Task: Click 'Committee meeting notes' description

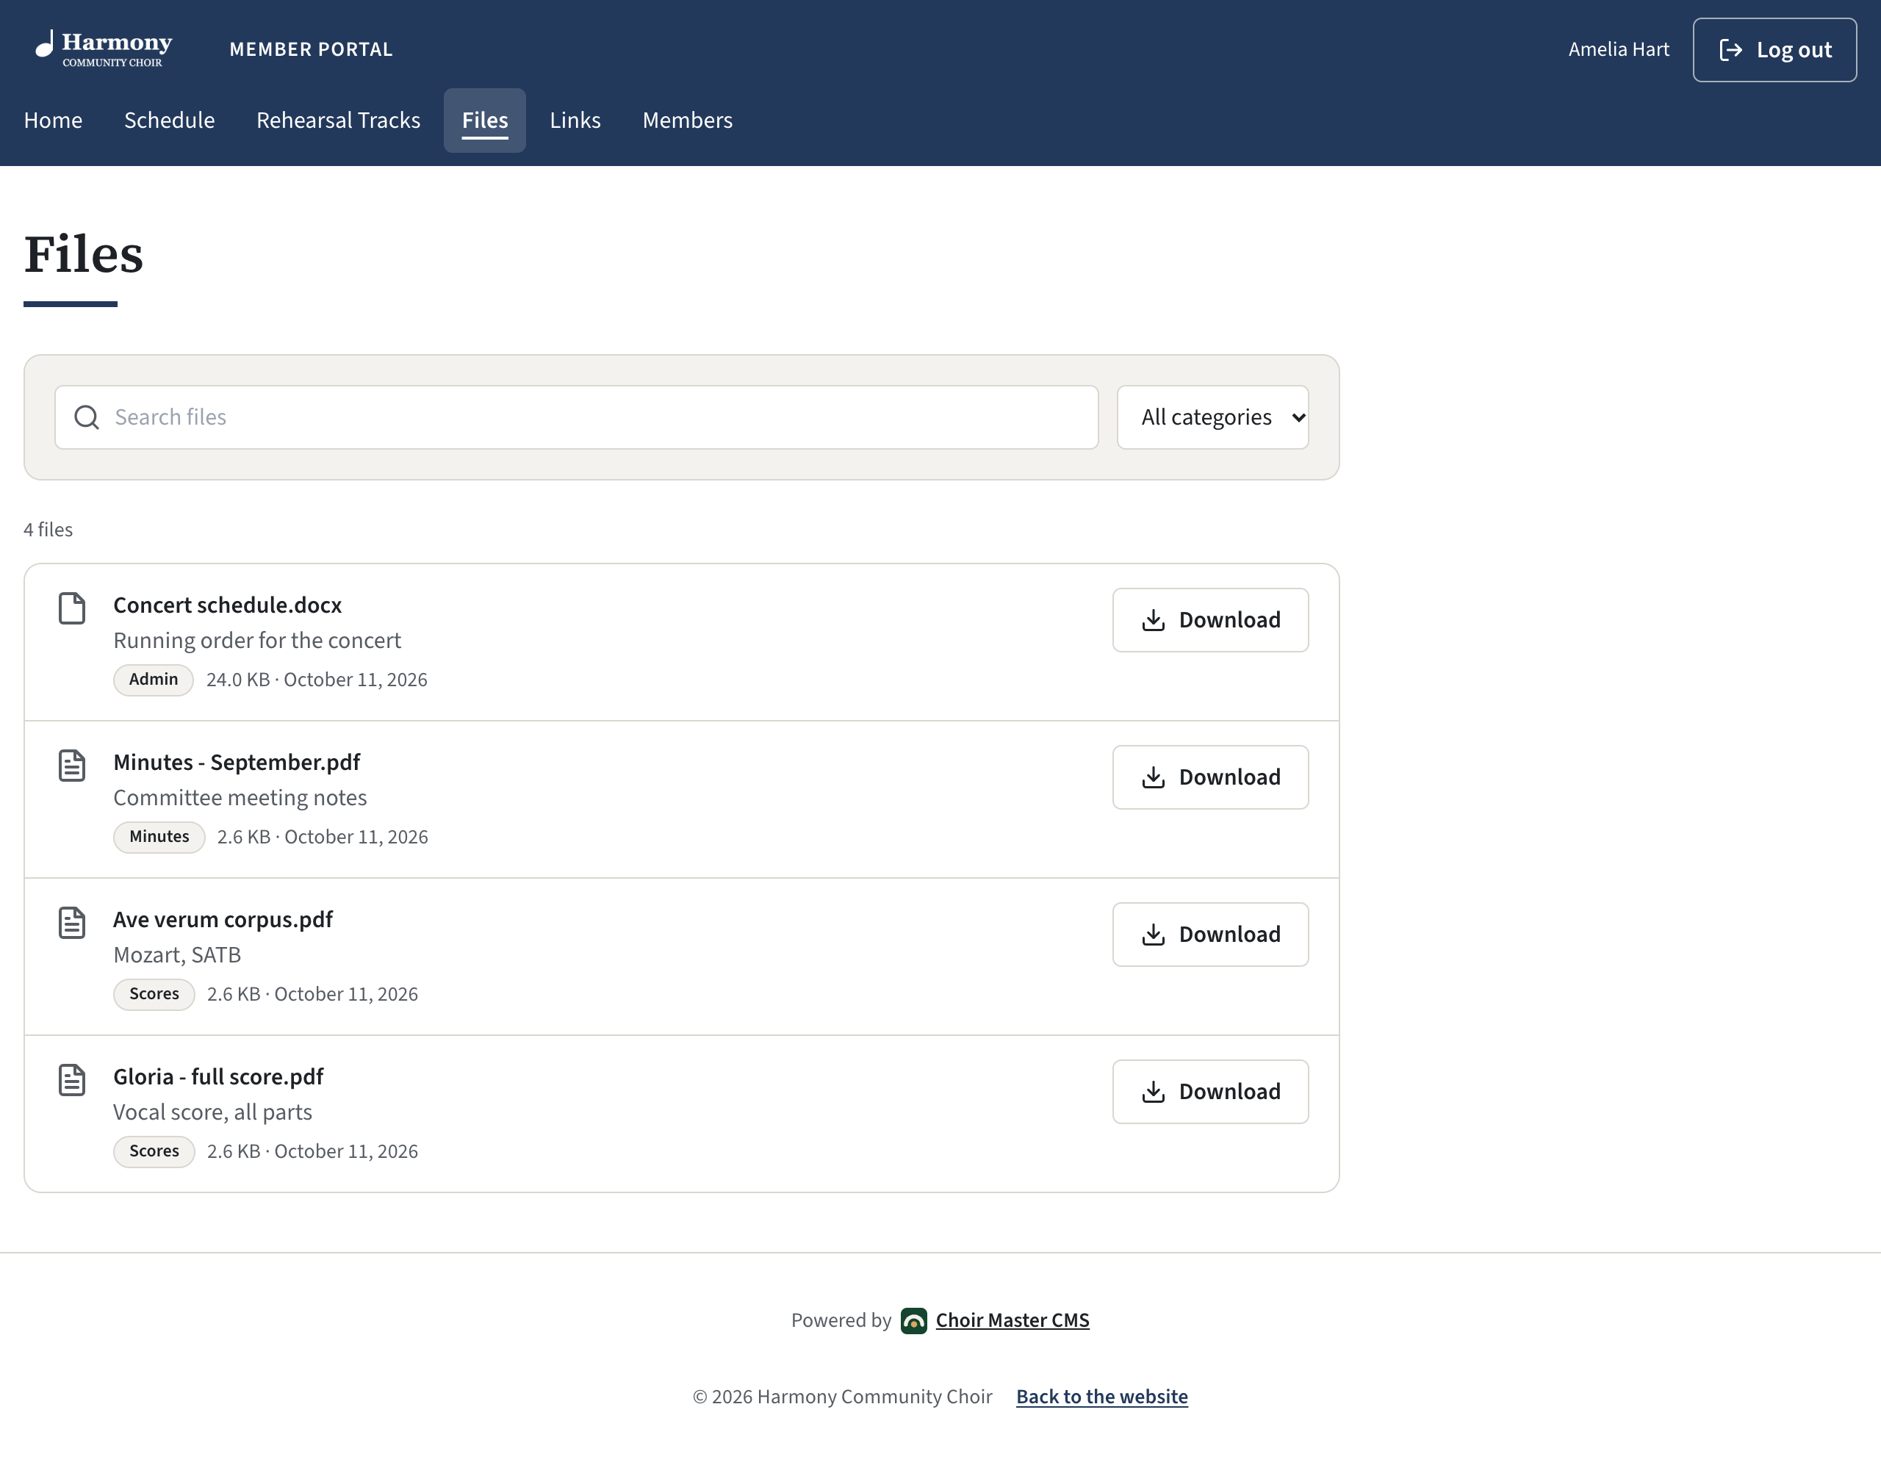Action: [x=240, y=798]
